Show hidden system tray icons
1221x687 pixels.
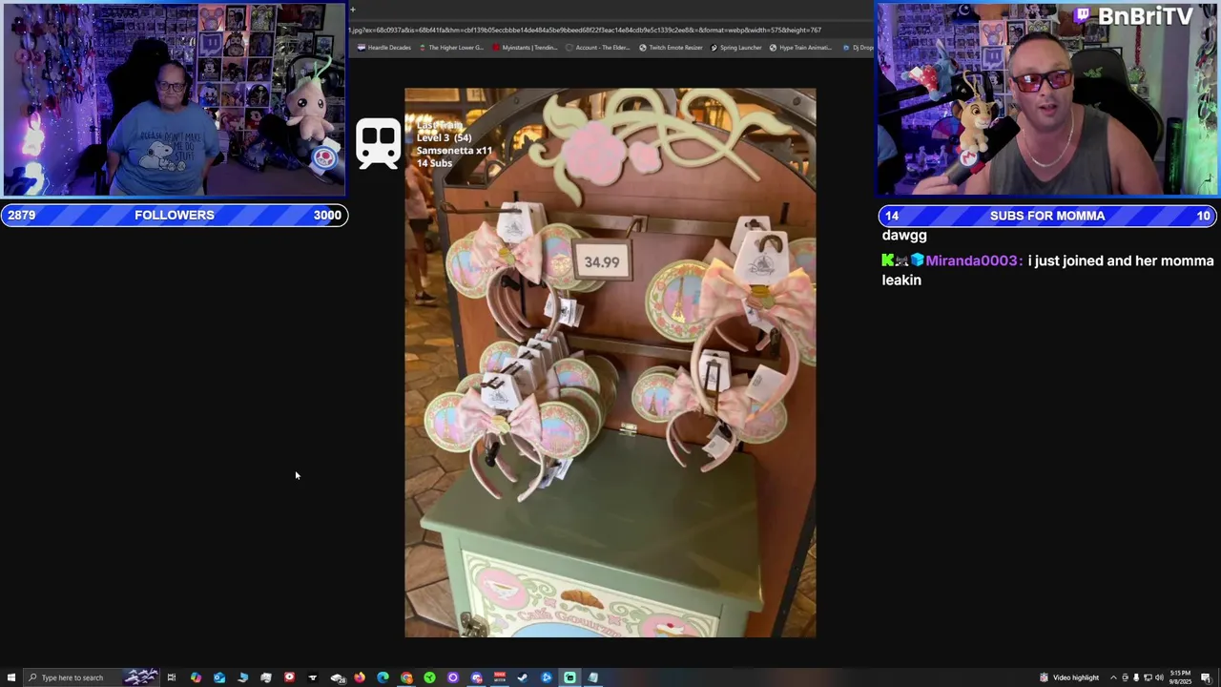click(1113, 677)
